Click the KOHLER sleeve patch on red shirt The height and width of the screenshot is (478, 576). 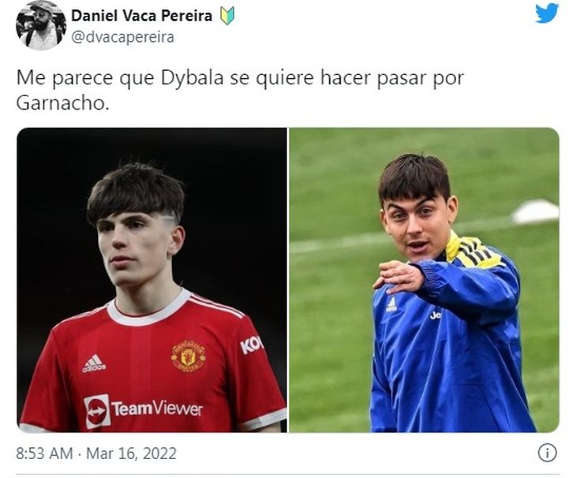point(251,345)
